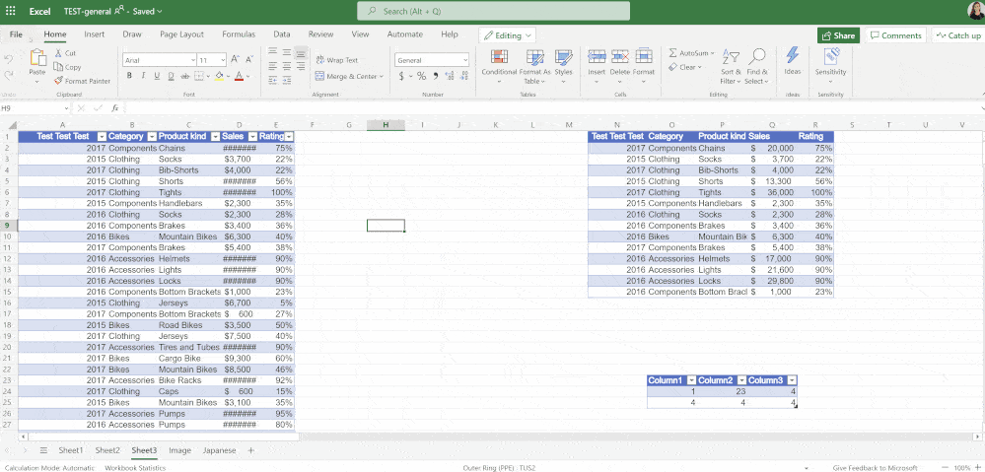
Task: Apply comma style number format
Action: pyautogui.click(x=435, y=76)
